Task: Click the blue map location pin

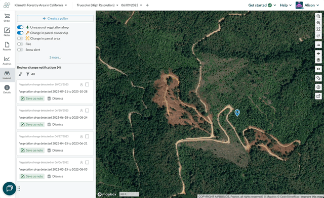Action: pyautogui.click(x=237, y=113)
